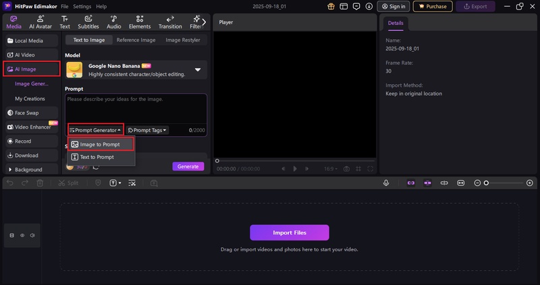Image resolution: width=540 pixels, height=285 pixels.
Task: Open the Settings menu
Action: [82, 7]
